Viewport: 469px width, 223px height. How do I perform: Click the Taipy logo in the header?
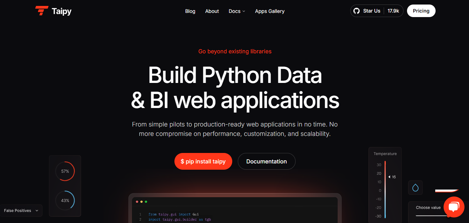(53, 11)
